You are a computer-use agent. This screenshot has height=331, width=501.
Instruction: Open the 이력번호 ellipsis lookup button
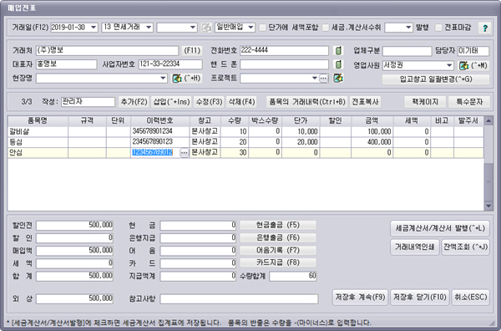184,153
